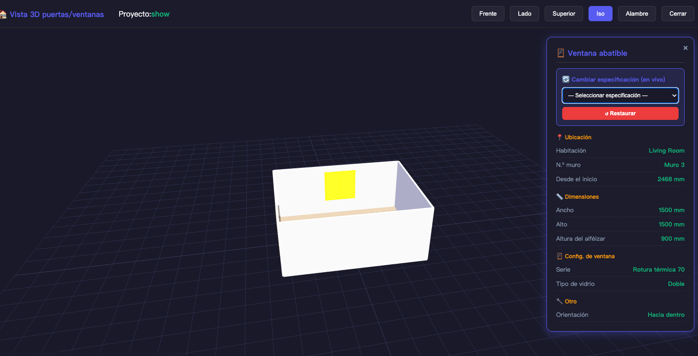Click the Serie label
The image size is (698, 356).
tap(563, 270)
